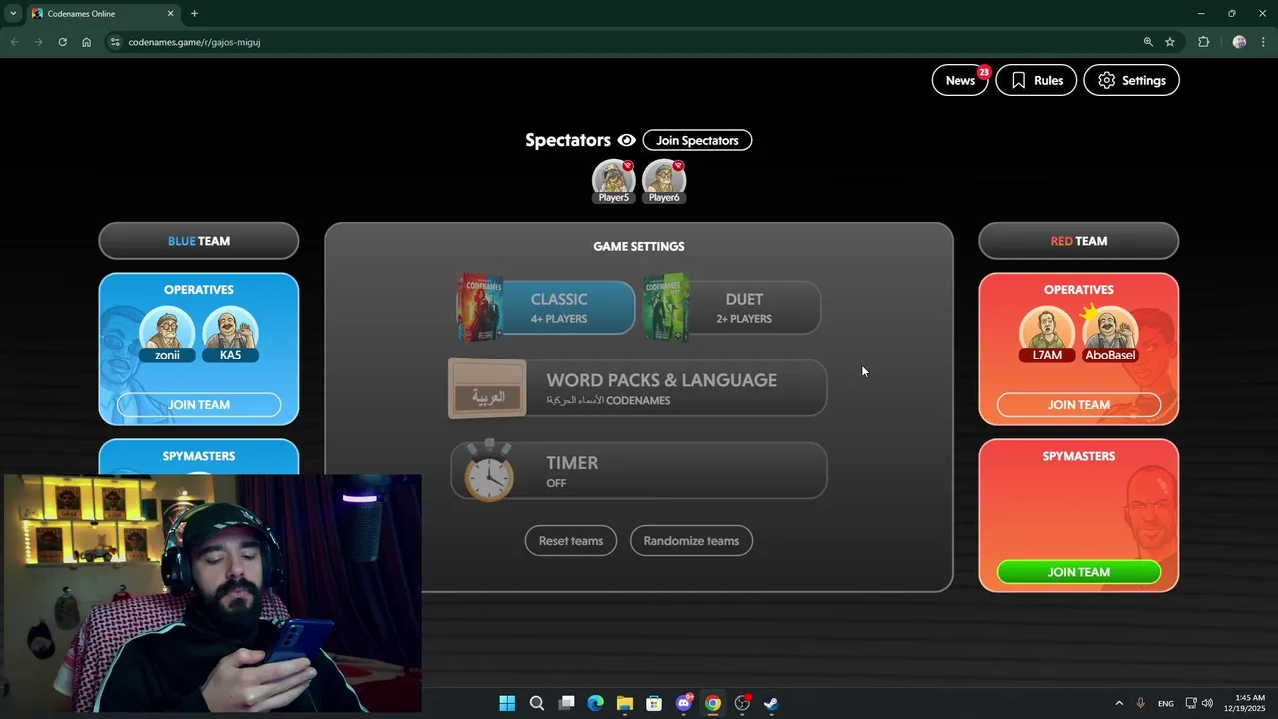Switch the ENG input language

point(1166,704)
